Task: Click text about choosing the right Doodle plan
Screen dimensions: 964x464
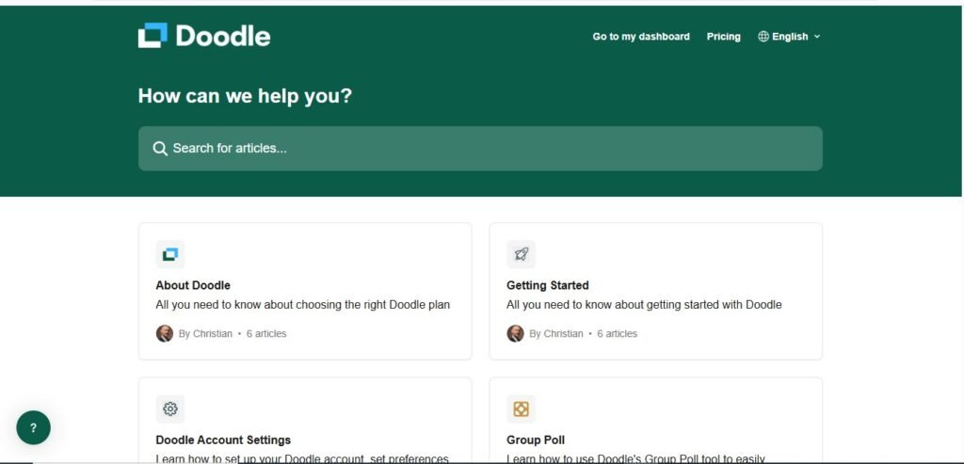Action: [302, 305]
